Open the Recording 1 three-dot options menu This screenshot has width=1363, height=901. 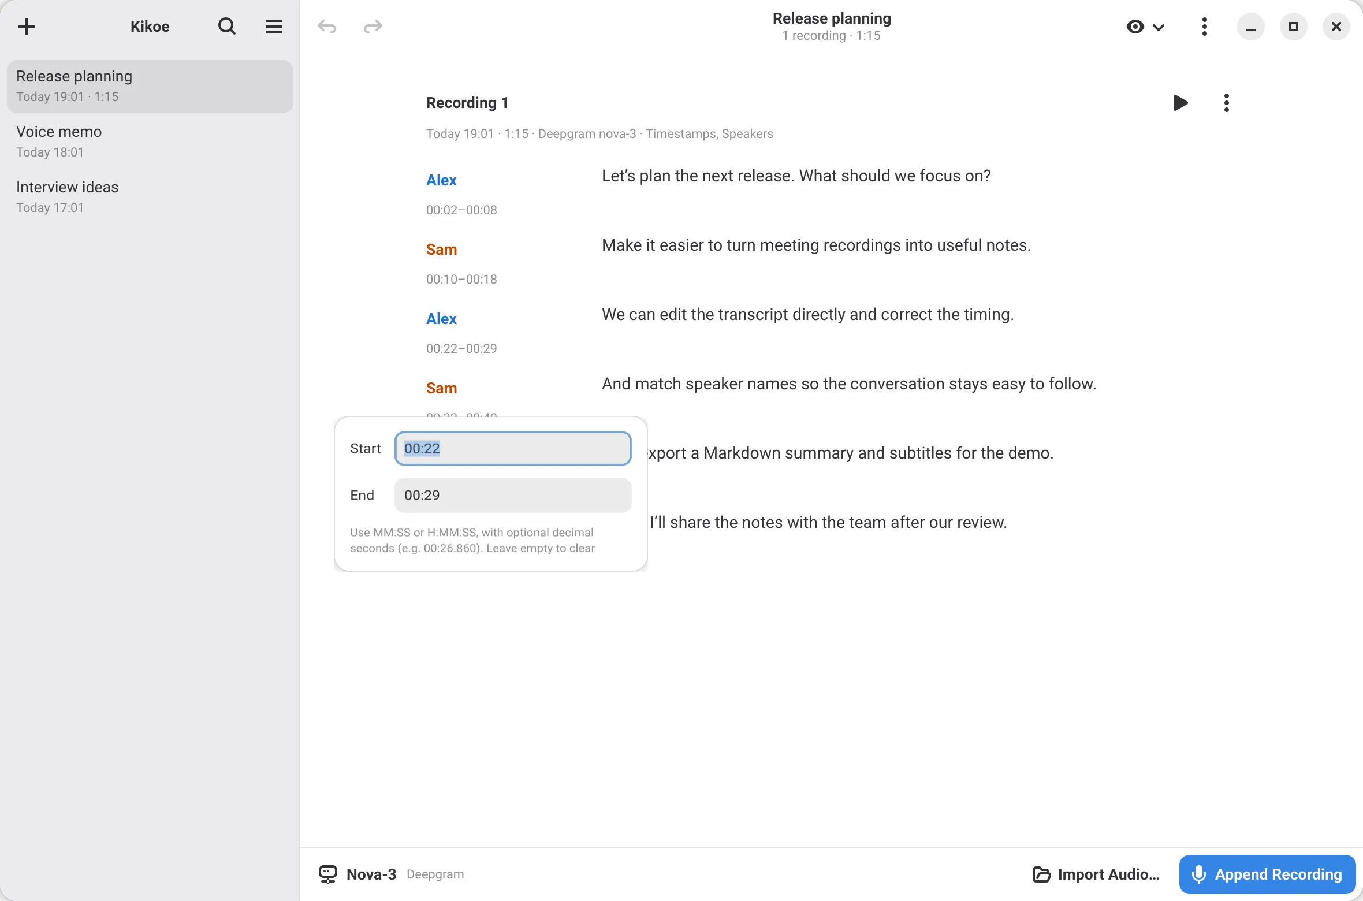tap(1227, 103)
